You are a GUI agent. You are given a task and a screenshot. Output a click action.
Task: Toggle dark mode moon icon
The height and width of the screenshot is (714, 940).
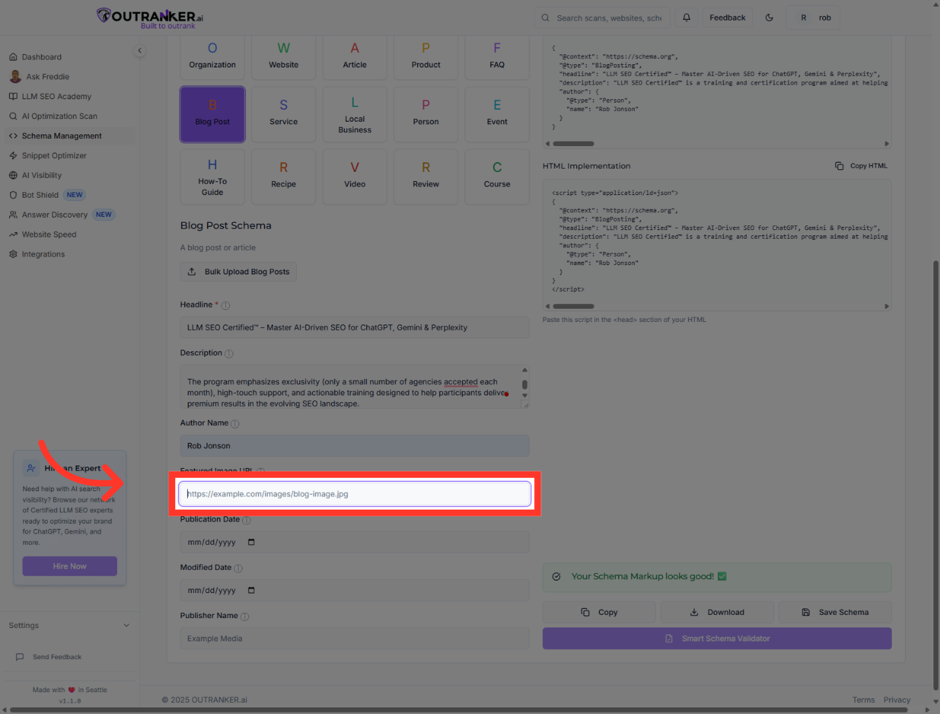[x=769, y=18]
